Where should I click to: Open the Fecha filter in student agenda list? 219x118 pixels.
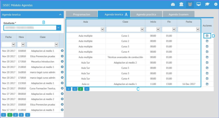8,45
